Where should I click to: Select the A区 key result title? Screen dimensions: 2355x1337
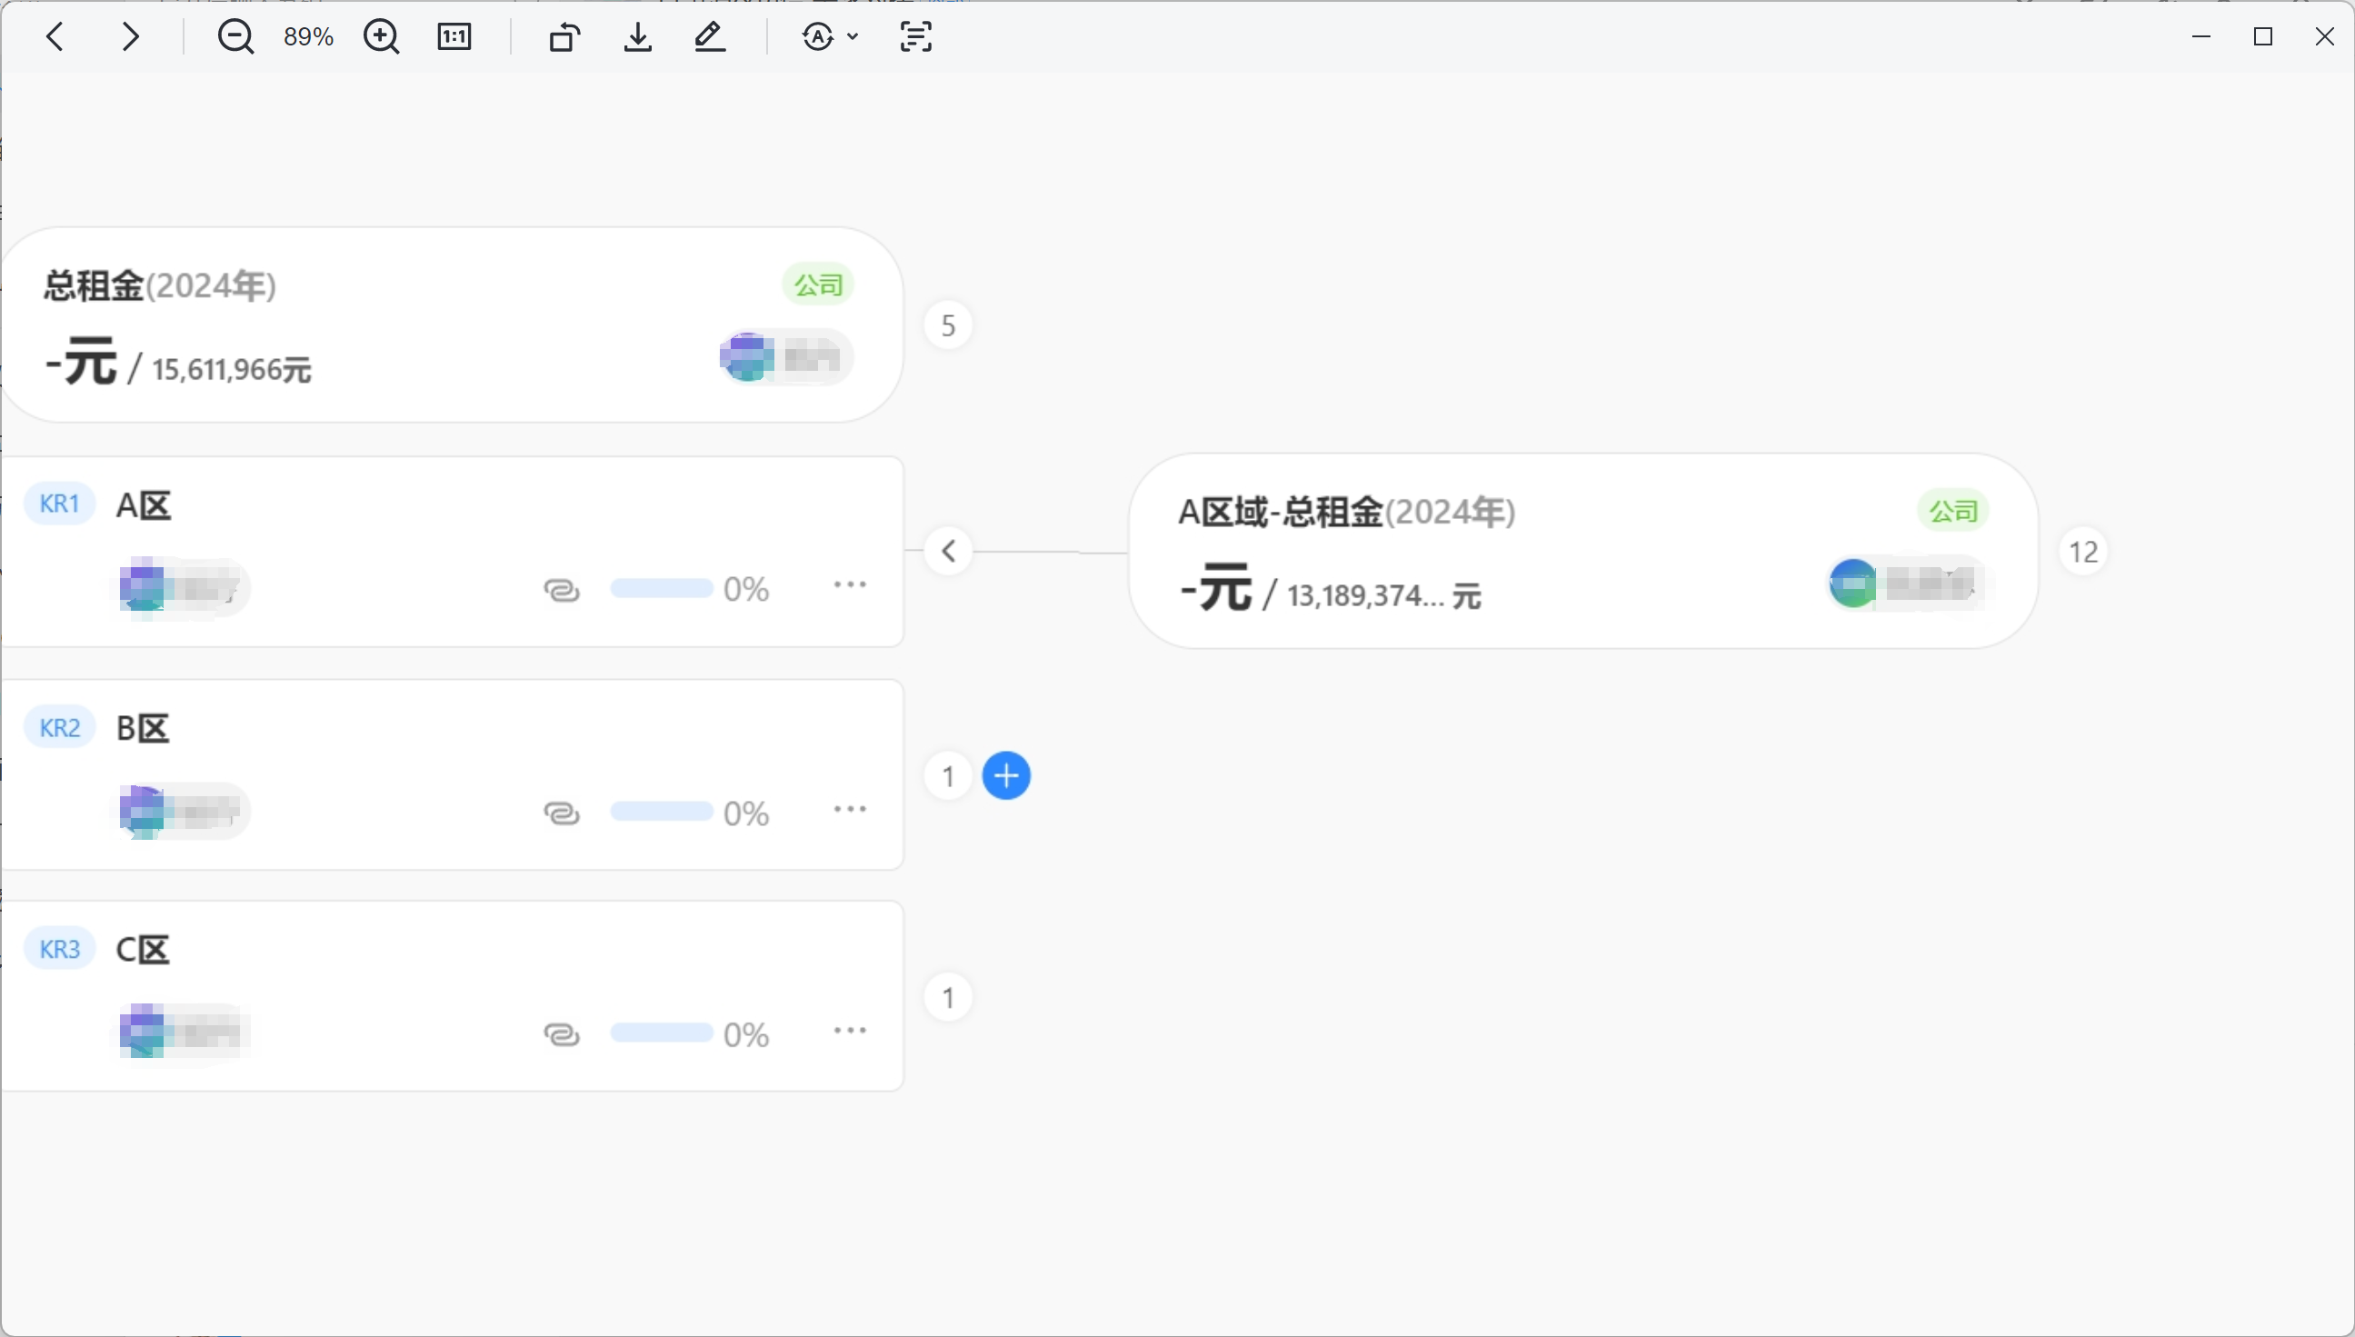(x=144, y=505)
